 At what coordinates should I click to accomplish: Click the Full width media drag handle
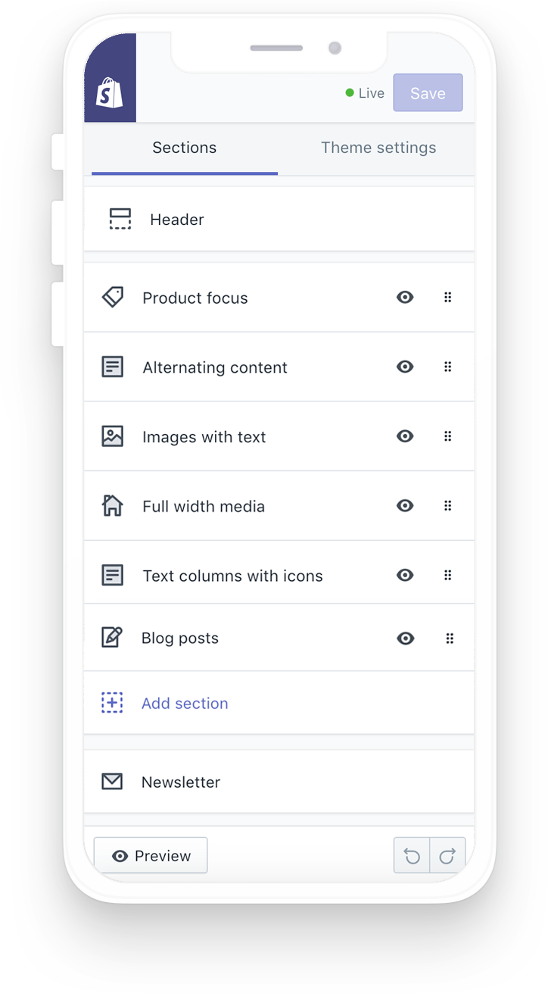(447, 505)
